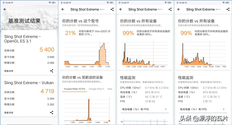Go back from the 基准测试结果 results screen
Viewport: 232px width, 125px height.
click(x=5, y=9)
